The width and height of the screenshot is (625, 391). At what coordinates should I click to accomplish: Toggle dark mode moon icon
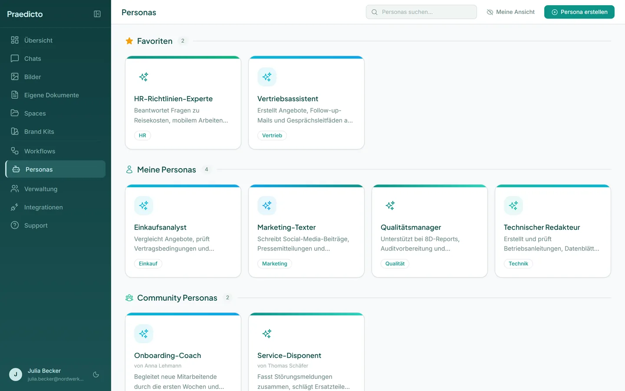(x=96, y=374)
